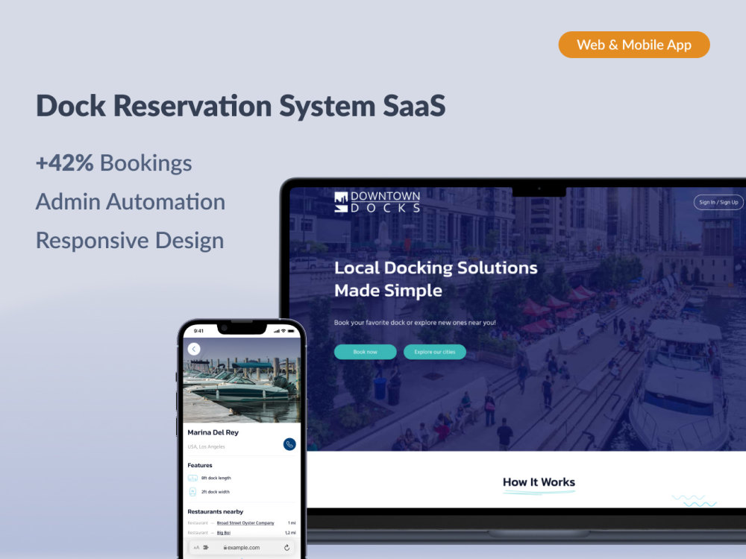This screenshot has width=746, height=559.
Task: Click the 1,2 mi distance value
Action: click(x=290, y=533)
